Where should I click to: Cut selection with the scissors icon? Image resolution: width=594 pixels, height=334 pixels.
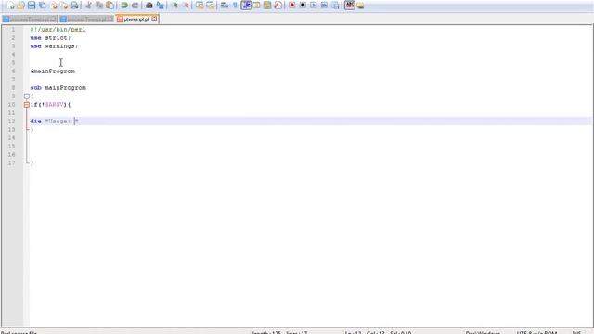pyautogui.click(x=88, y=6)
